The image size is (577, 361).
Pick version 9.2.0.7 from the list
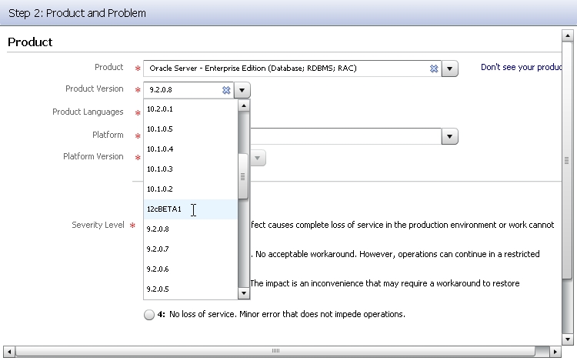click(x=191, y=249)
